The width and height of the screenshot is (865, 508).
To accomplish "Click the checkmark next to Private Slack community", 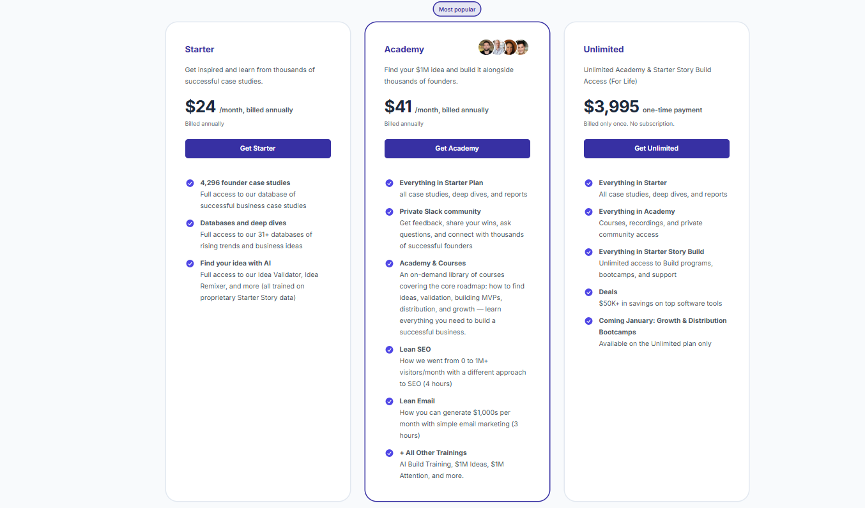I will tap(390, 212).
